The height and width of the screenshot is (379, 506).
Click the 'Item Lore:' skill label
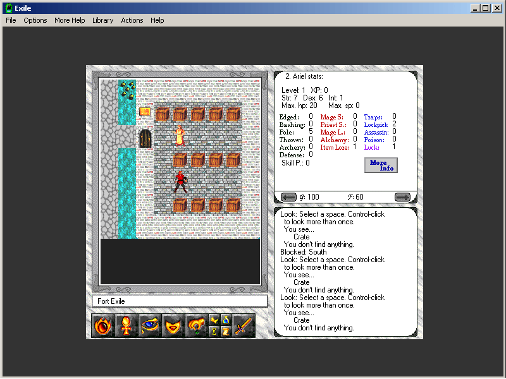[x=335, y=147]
